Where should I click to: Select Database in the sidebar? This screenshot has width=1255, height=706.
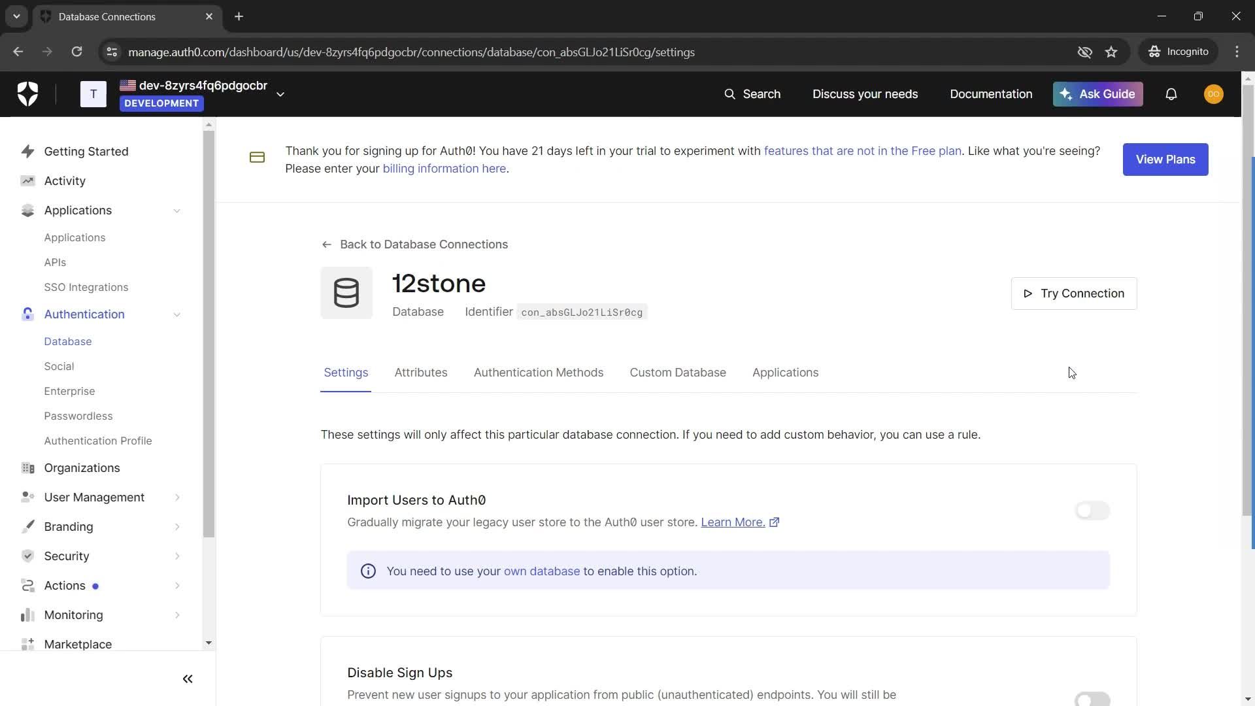[68, 342]
